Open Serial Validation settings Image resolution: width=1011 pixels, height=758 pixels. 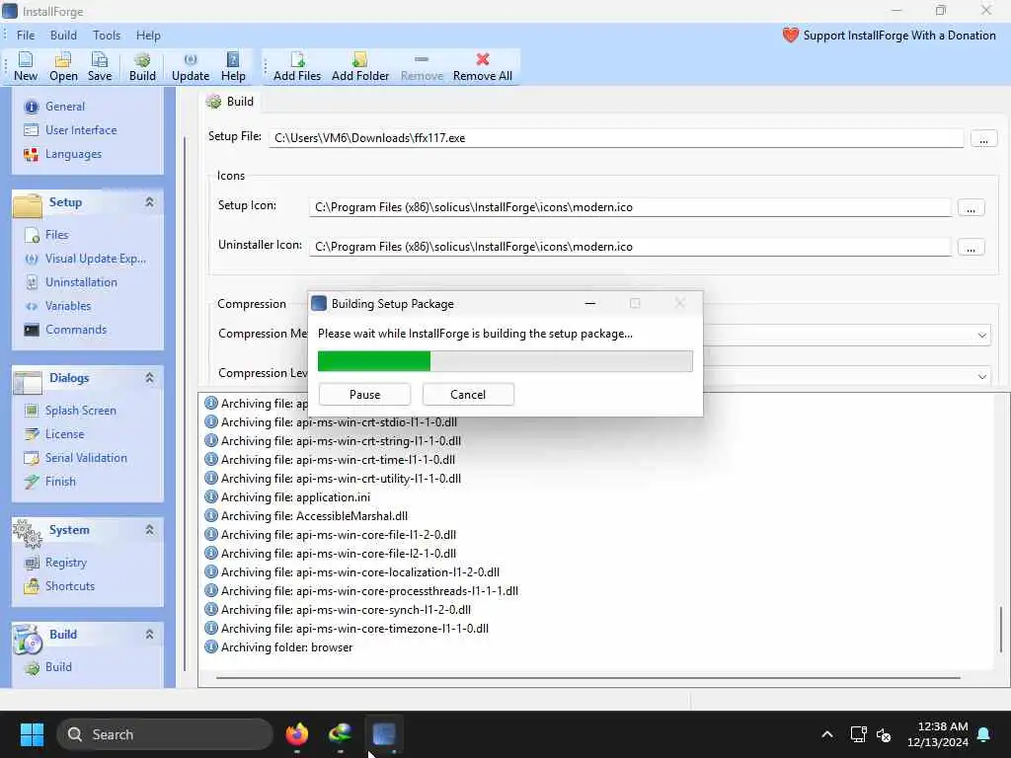(x=86, y=458)
